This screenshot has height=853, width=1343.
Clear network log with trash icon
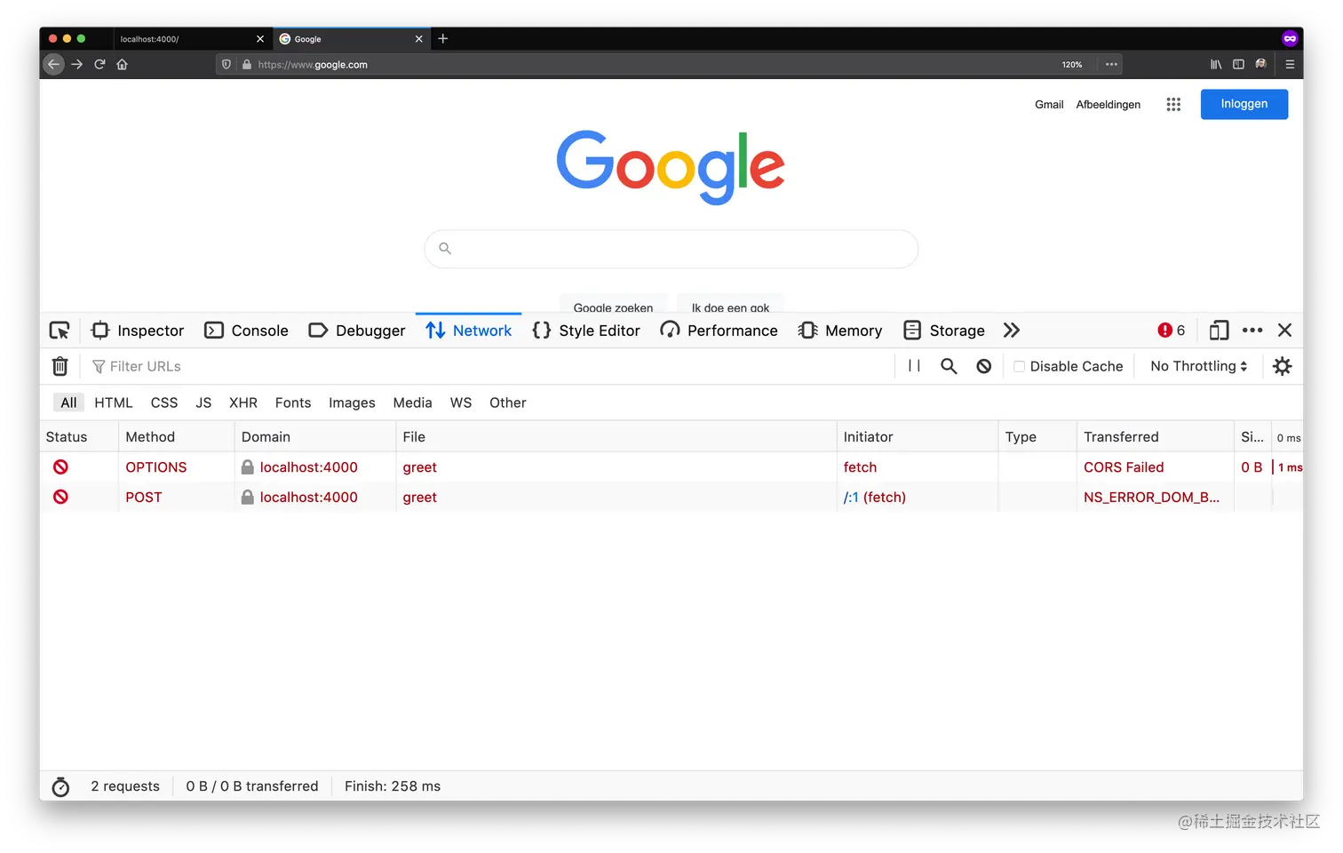(x=60, y=366)
